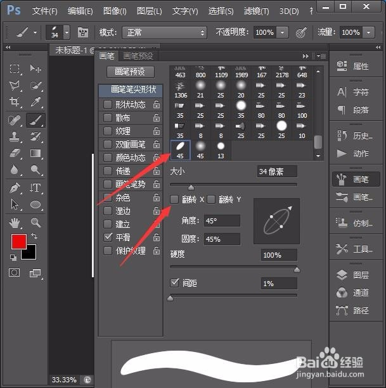Swap foreground and background colors

(34, 236)
